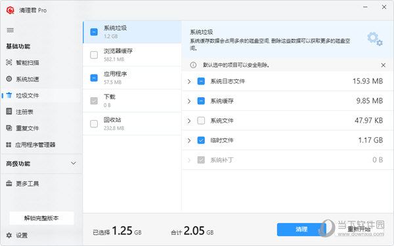The height and width of the screenshot is (246, 394).
Task: Click the 基础功能 section heading
Action: point(18,47)
